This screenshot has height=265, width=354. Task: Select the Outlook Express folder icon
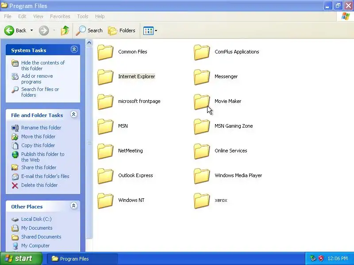tap(105, 176)
